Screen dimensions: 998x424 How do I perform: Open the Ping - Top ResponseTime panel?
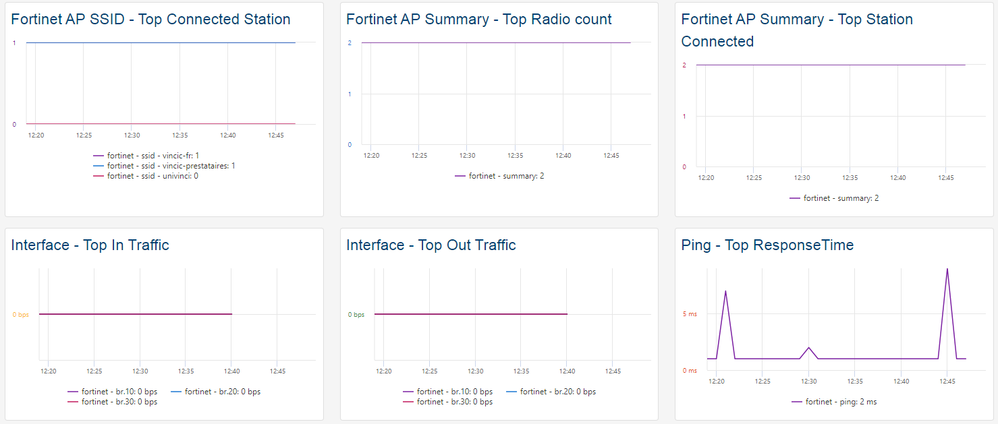(767, 245)
